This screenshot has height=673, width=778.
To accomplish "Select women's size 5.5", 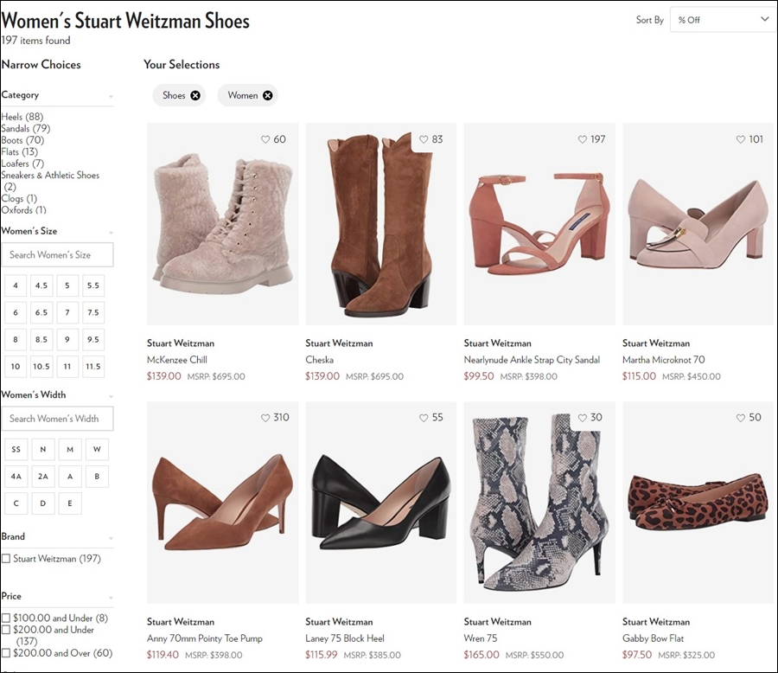I will pos(93,285).
